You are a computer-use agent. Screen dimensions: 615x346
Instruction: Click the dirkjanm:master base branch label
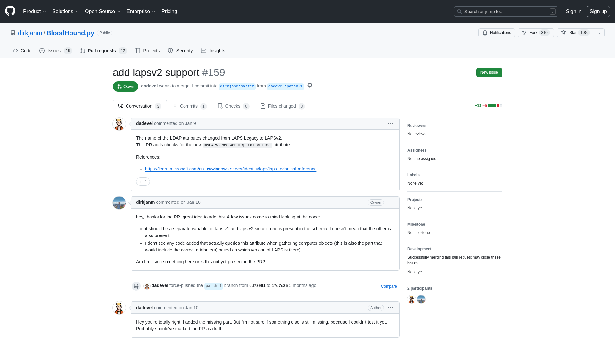tap(237, 86)
